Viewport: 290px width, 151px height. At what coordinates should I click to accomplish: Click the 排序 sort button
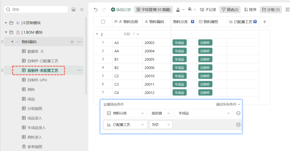[250, 10]
